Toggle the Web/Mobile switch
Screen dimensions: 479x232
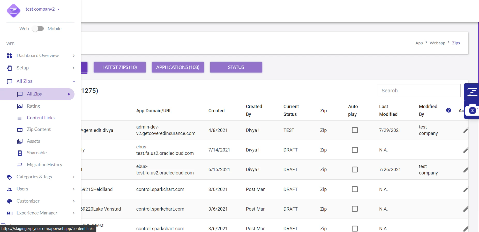[x=38, y=29]
